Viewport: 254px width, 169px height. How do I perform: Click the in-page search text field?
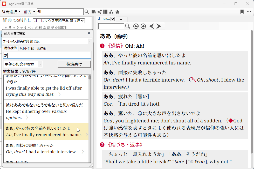(111, 26)
